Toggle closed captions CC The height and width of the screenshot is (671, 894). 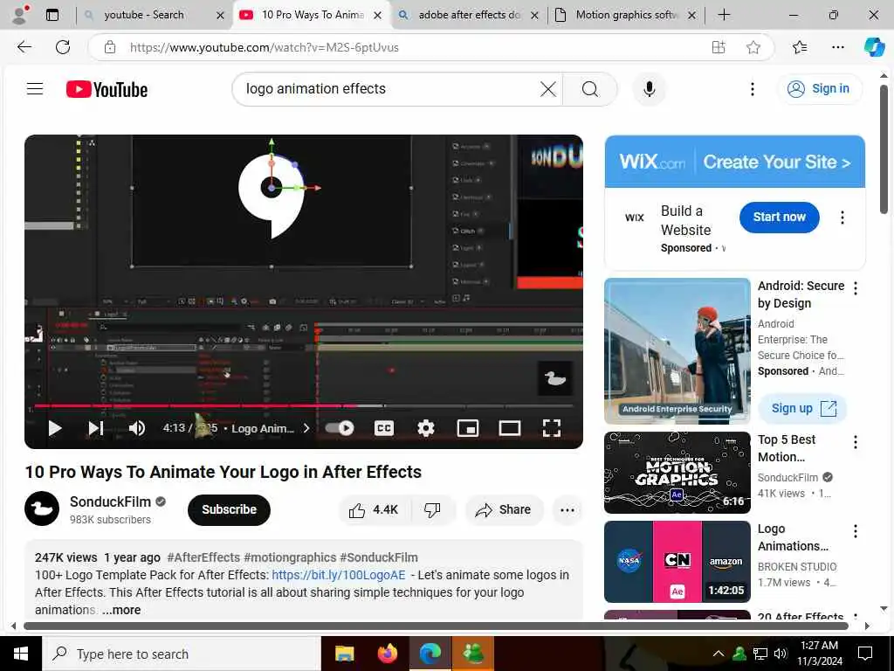[384, 428]
